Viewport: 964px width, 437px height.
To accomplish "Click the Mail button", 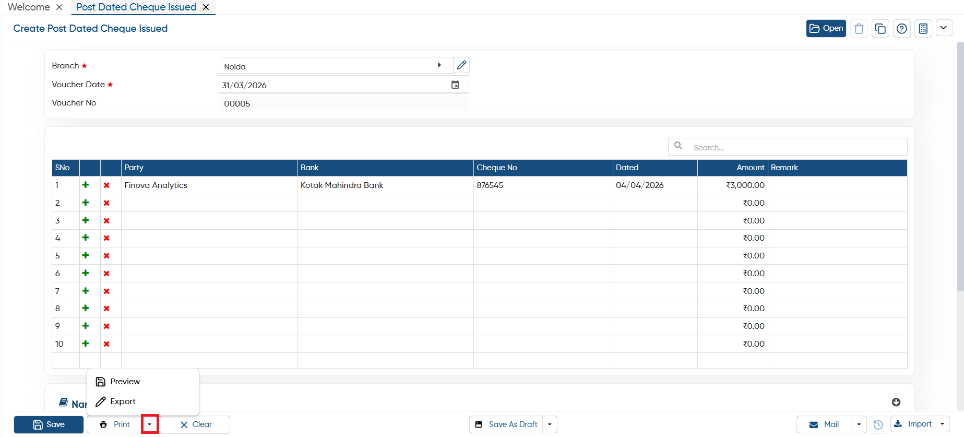I will click(824, 424).
